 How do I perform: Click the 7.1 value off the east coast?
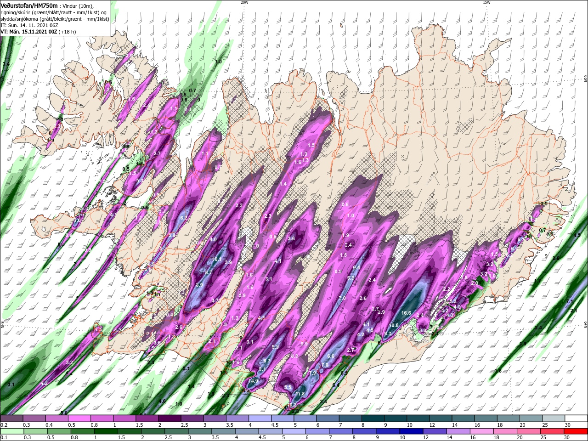point(570,301)
